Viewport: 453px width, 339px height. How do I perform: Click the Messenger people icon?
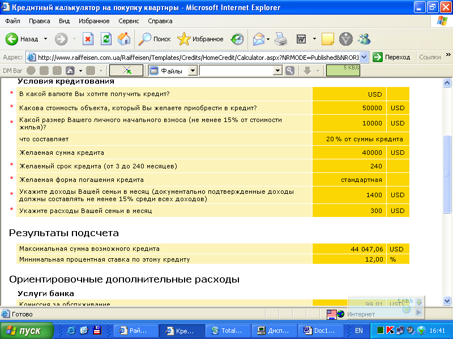click(x=364, y=39)
